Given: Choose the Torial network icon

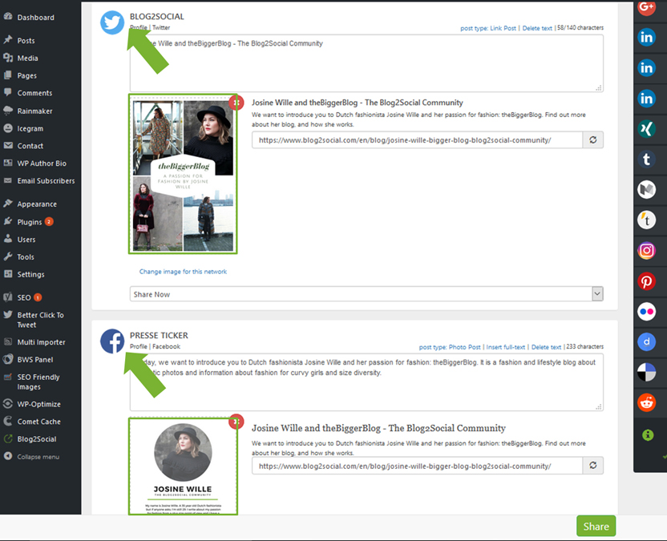Looking at the screenshot, I should [x=646, y=220].
